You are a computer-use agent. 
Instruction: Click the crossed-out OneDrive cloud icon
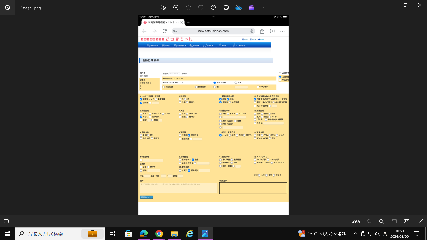tap(239, 7)
